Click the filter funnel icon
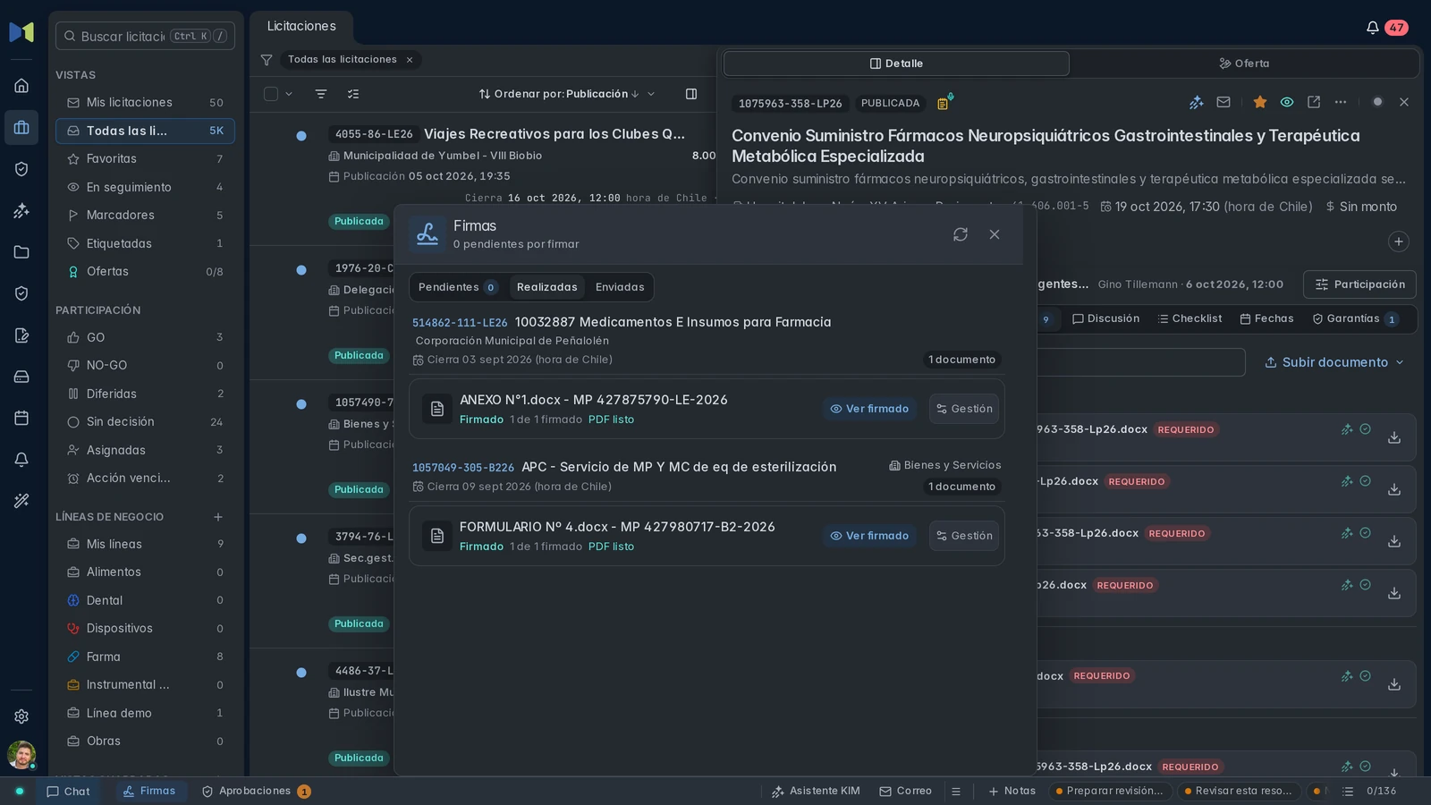 (x=267, y=60)
